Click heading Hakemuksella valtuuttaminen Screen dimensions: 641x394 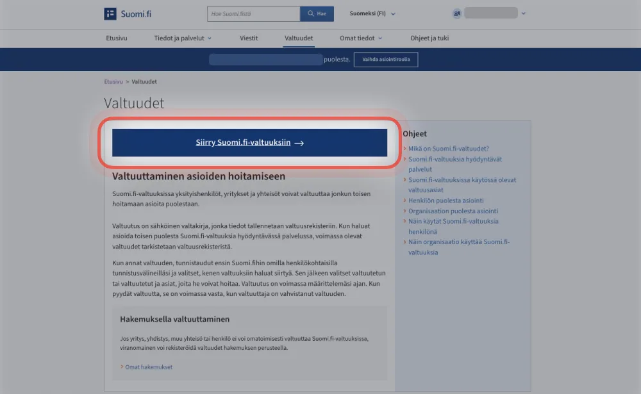click(174, 319)
